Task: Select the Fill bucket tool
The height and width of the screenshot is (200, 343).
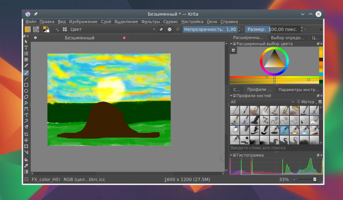Action: click(x=26, y=160)
